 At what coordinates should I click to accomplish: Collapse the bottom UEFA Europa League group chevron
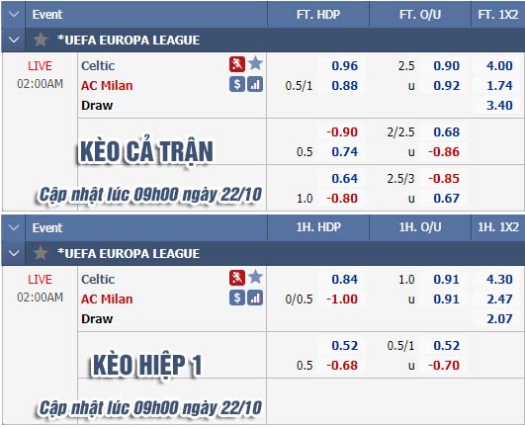click(x=14, y=253)
